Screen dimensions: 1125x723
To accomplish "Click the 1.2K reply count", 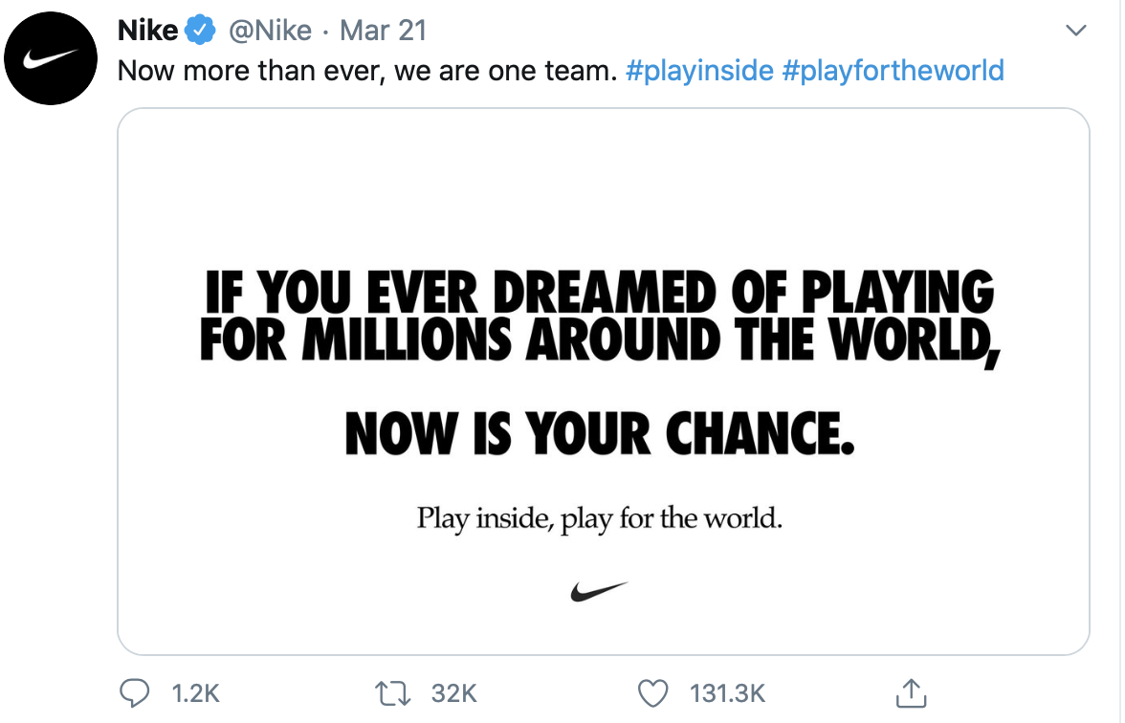I will click(x=195, y=693).
